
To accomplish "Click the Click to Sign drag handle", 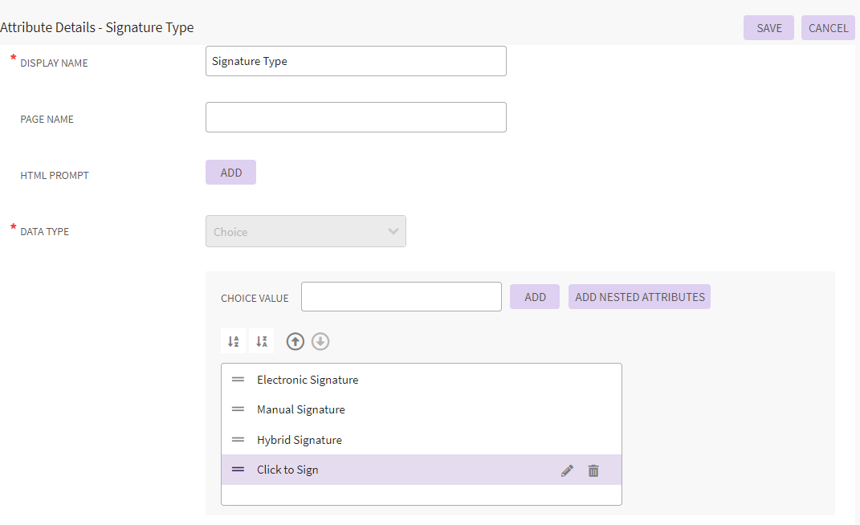I will [x=238, y=470].
